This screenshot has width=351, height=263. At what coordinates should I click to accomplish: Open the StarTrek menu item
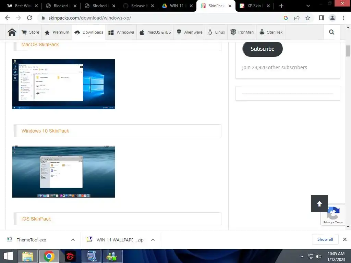click(x=271, y=32)
